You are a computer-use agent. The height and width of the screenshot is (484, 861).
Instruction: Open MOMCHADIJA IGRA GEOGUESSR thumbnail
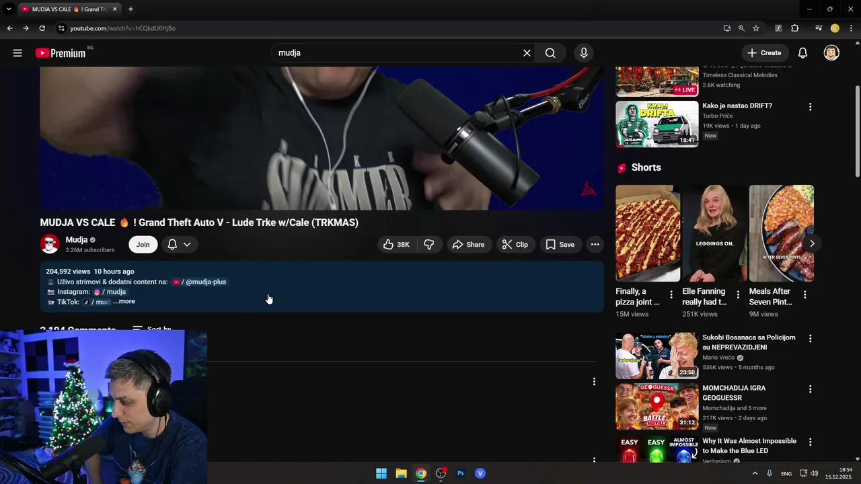[x=657, y=407]
